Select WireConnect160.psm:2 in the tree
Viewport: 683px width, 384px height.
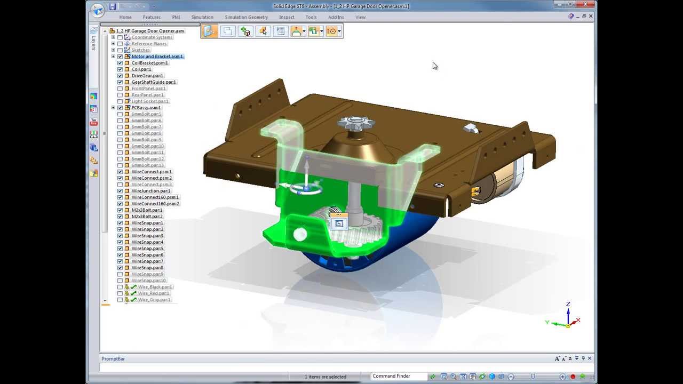pos(155,204)
